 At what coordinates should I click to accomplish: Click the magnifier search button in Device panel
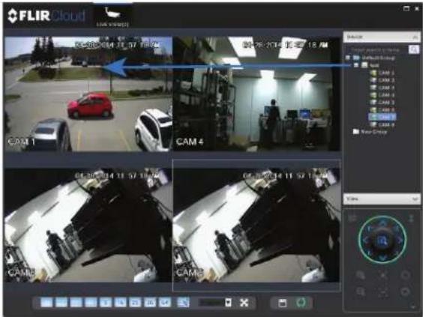pyautogui.click(x=414, y=49)
